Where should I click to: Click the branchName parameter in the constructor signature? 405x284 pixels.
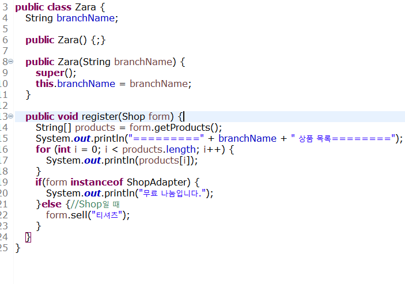143,62
